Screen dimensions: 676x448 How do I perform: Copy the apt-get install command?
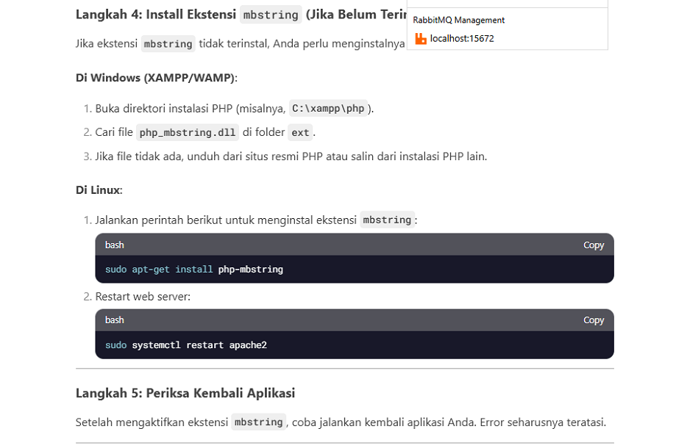point(593,245)
